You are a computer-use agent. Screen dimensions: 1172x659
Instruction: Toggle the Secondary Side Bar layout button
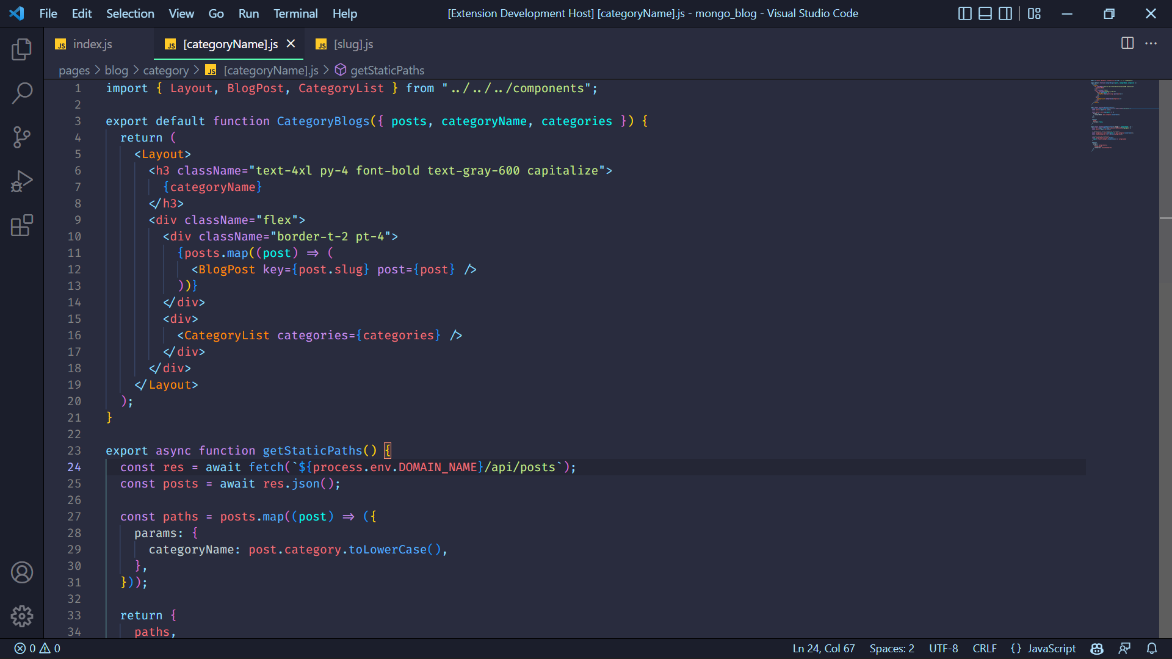(1005, 13)
